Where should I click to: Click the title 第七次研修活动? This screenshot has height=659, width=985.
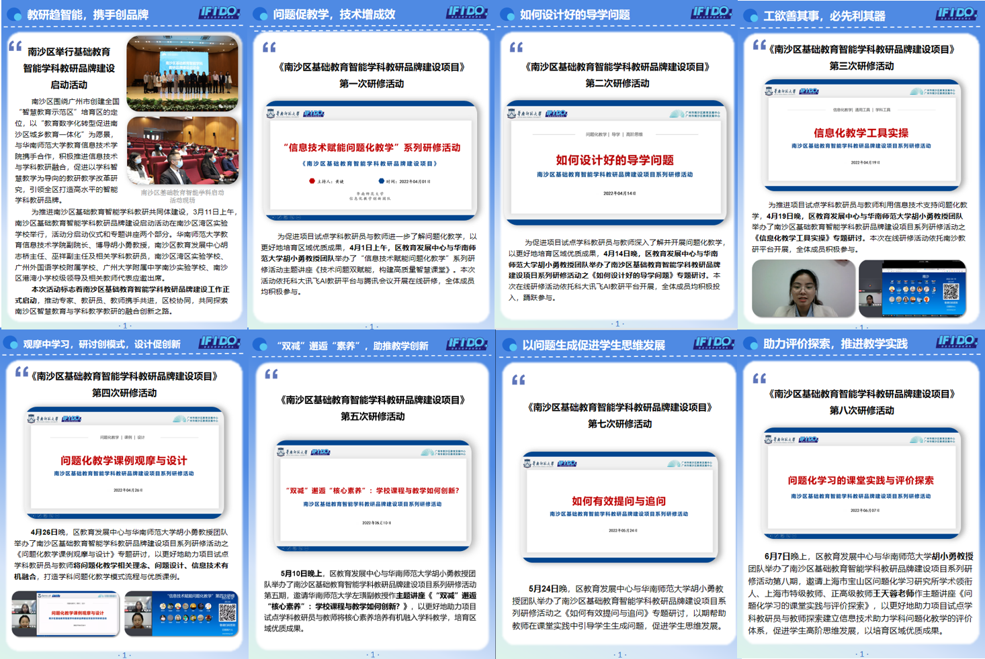click(x=619, y=423)
